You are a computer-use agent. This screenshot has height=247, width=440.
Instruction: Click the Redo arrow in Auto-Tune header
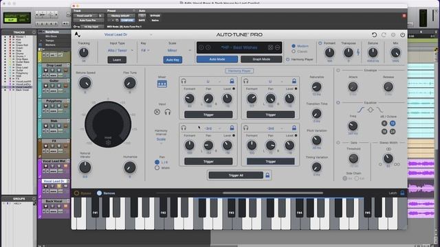pos(384,35)
